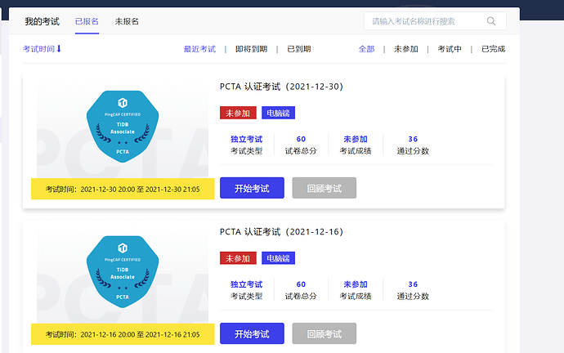Click the red 未参加 tag on 2021-12-30 exam
Viewport: 564px width, 353px height.
click(x=238, y=113)
